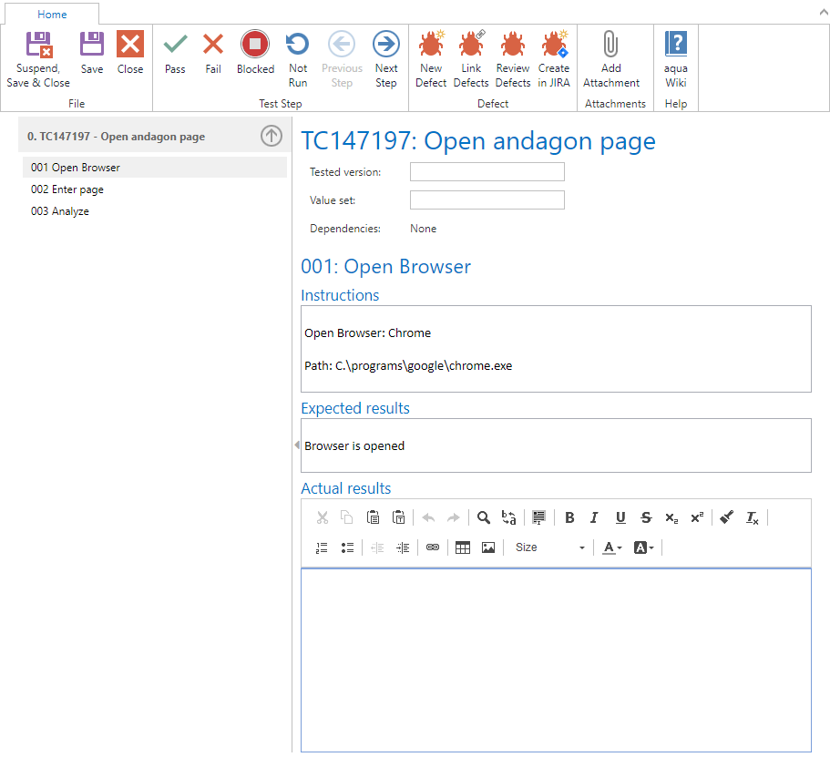Collapse the ribbon with top-right chevron
Screen dimensions: 830x757
click(818, 13)
